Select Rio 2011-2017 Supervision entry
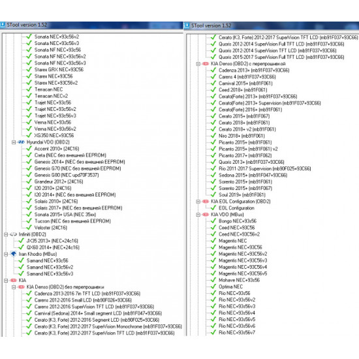 pyautogui.click(x=264, y=168)
